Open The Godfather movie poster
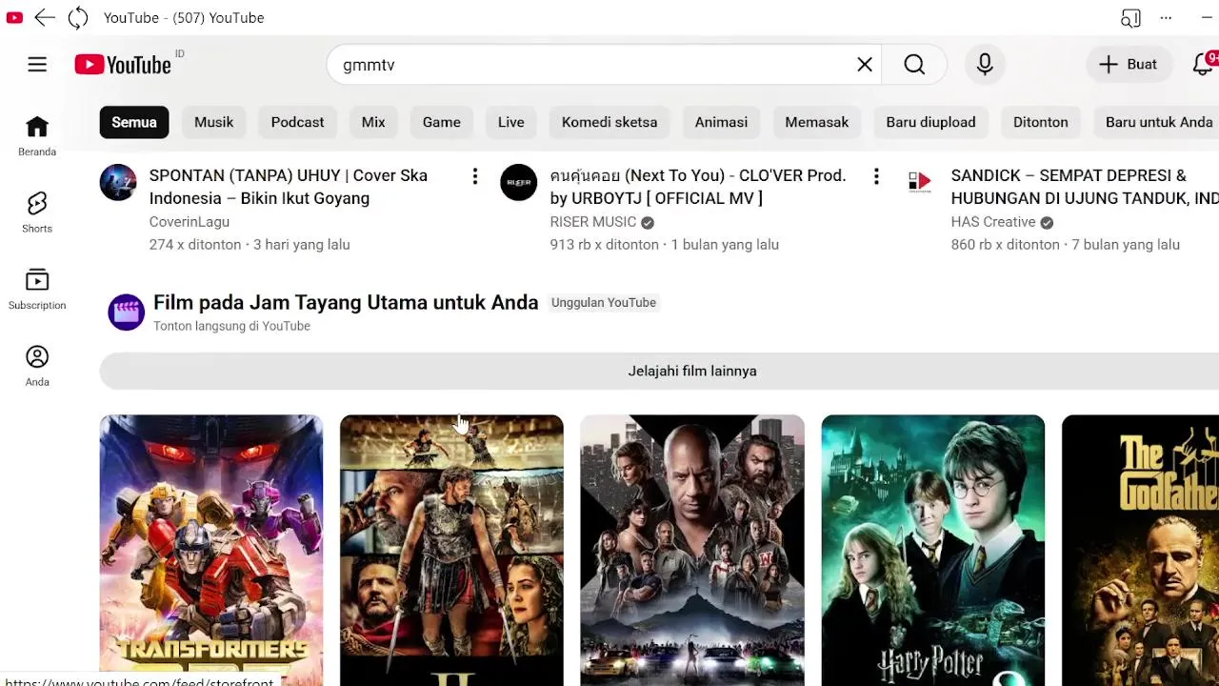This screenshot has width=1219, height=686. (1141, 550)
